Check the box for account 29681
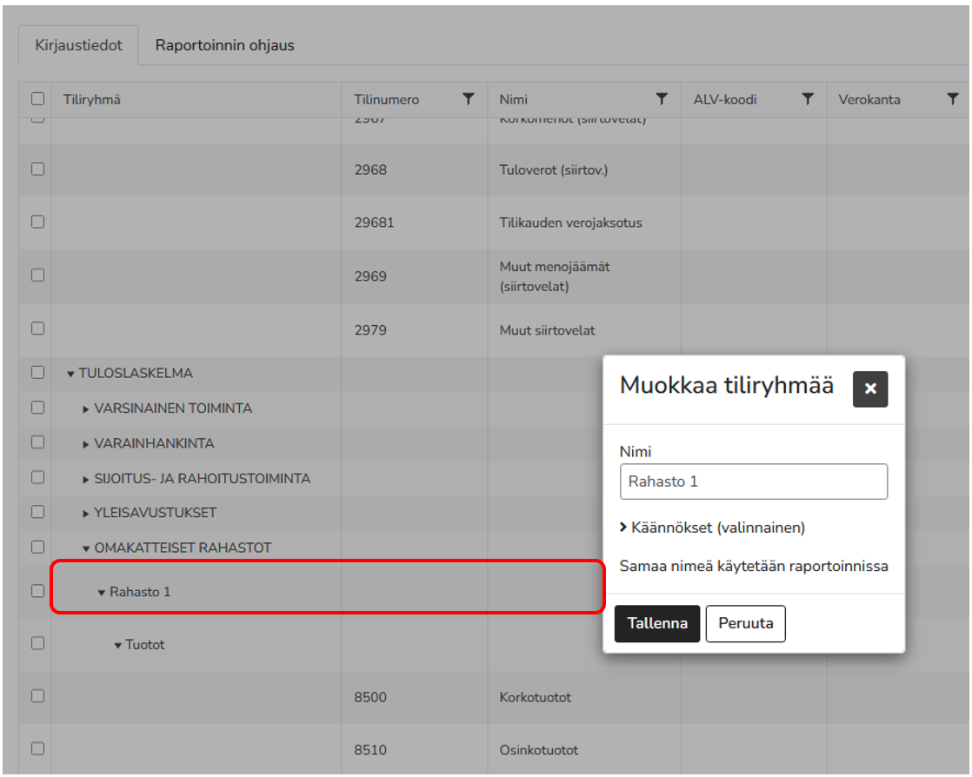 37,222
